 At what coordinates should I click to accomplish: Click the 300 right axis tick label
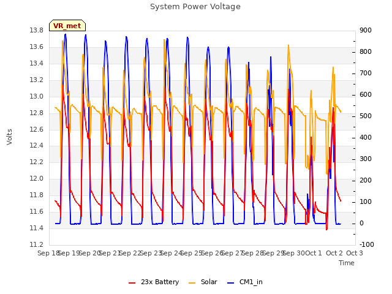point(366,159)
